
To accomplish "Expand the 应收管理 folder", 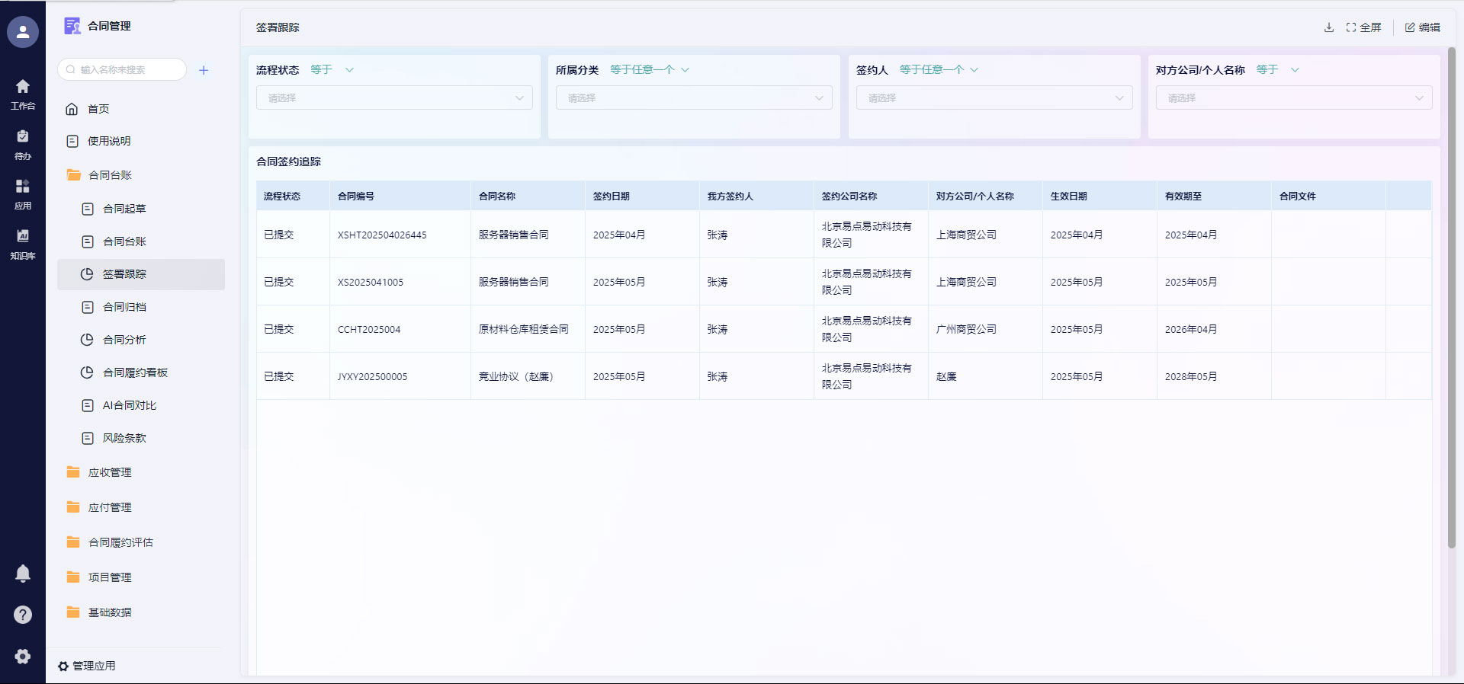I will pos(110,472).
